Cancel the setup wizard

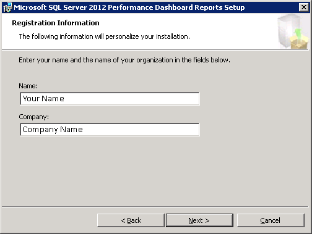(x=271, y=220)
